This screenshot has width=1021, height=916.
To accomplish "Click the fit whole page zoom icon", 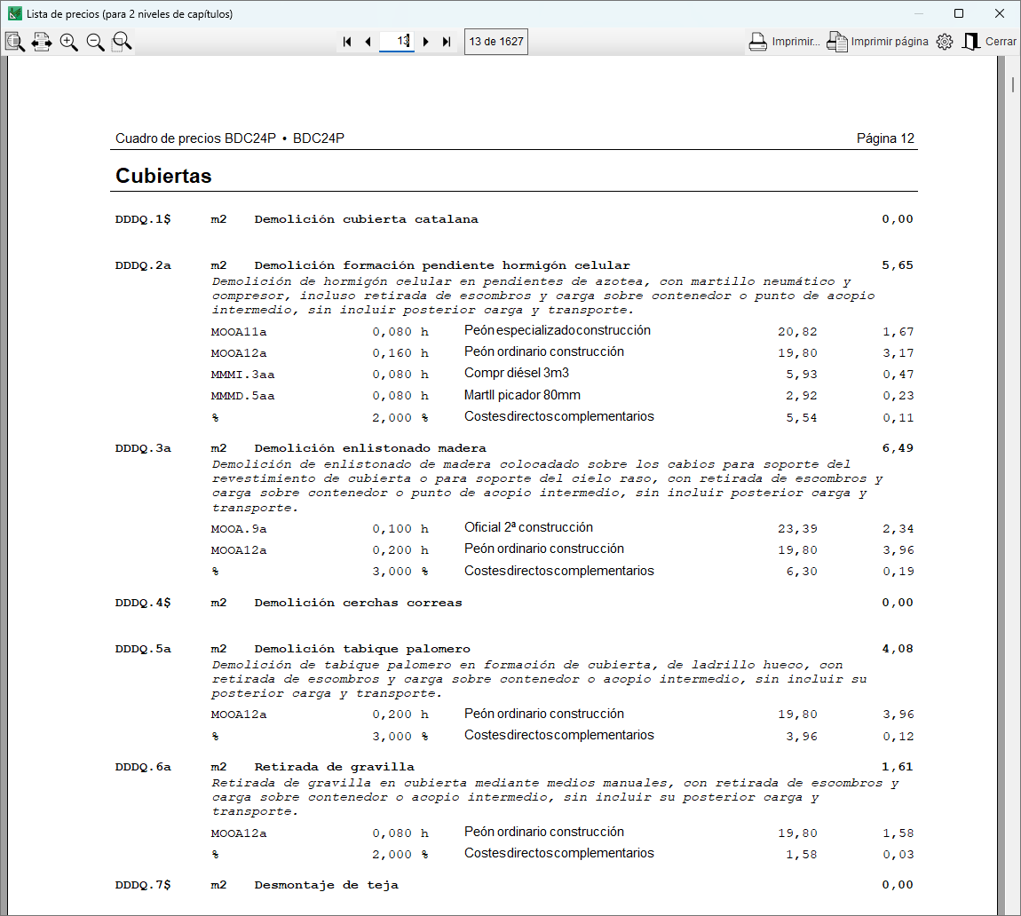I will 15,42.
